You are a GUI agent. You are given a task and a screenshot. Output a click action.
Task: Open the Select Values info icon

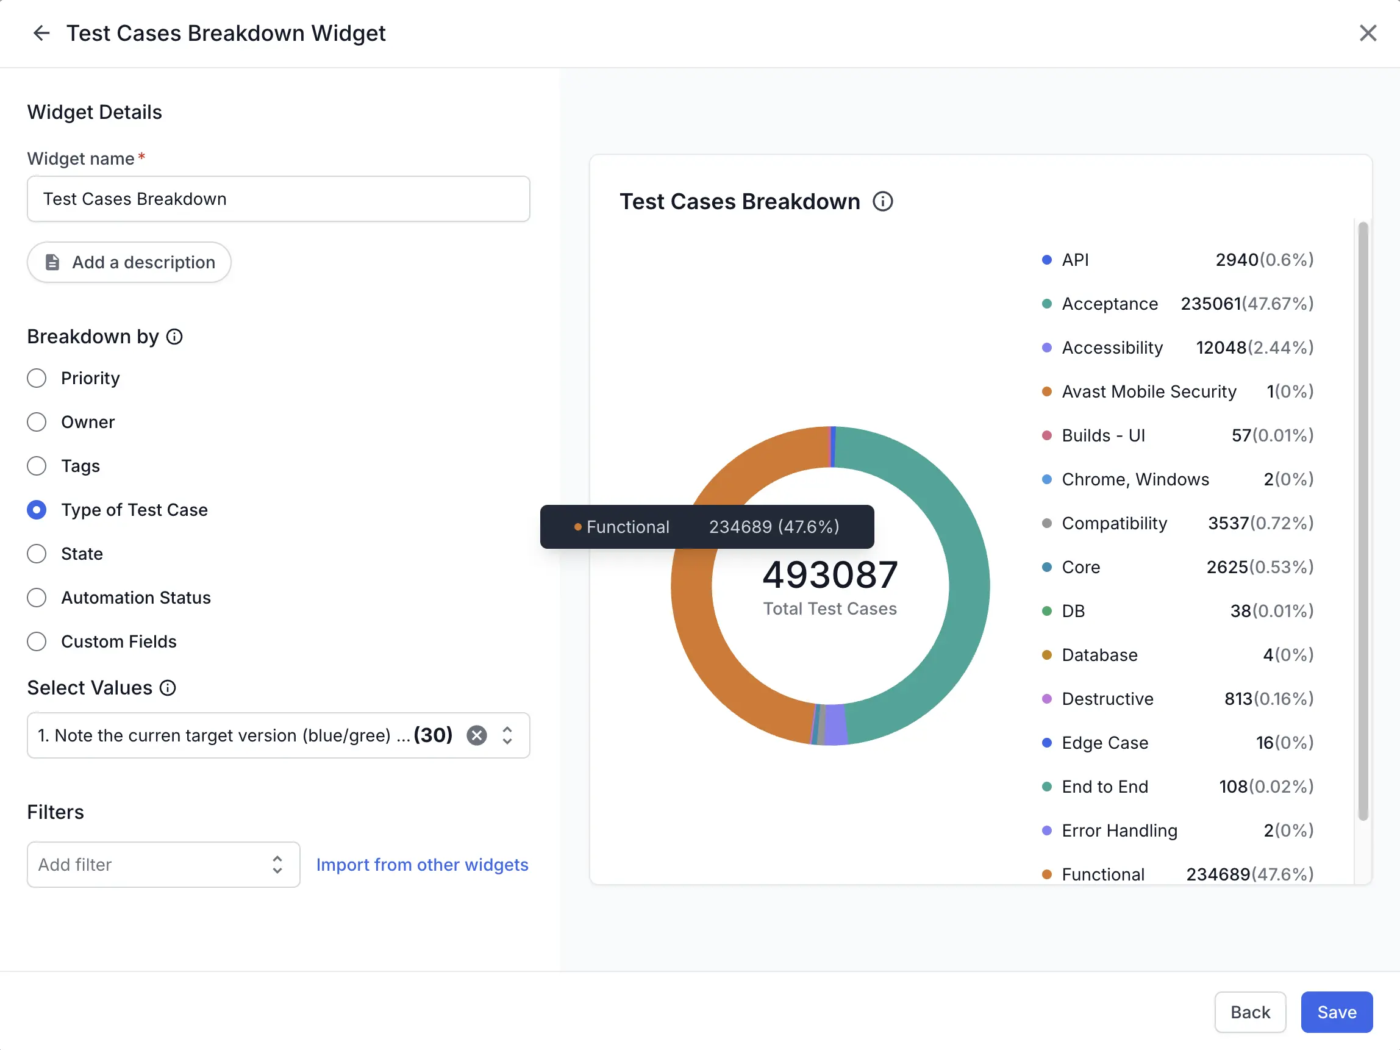(x=168, y=688)
